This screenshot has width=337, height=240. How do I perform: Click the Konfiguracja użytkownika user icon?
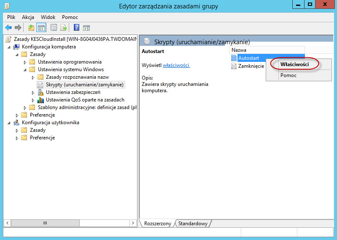pyautogui.click(x=16, y=123)
